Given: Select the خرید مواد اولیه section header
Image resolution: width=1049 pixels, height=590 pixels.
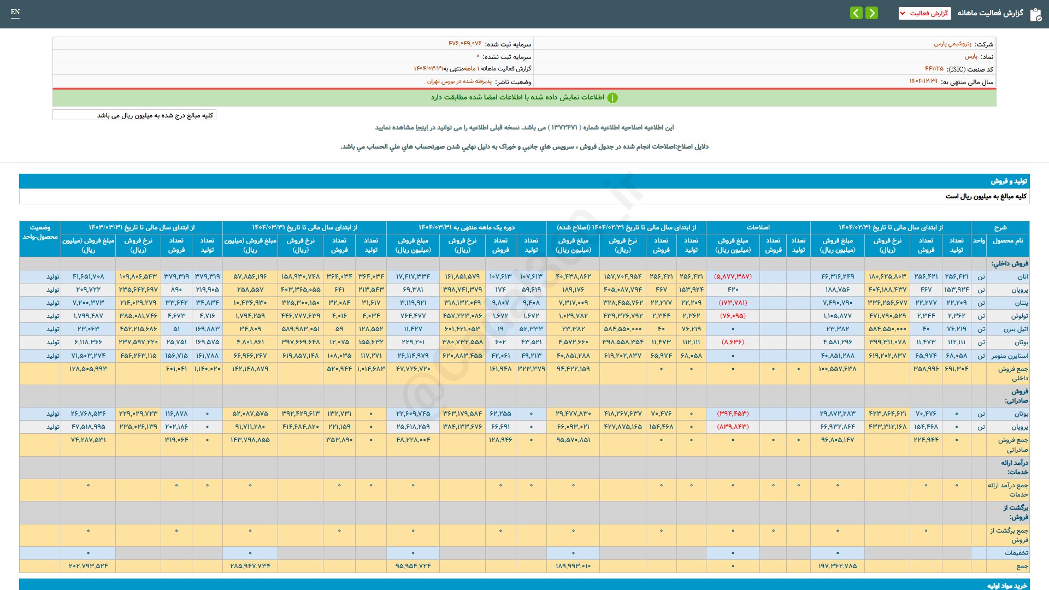Looking at the screenshot, I should pos(524,585).
